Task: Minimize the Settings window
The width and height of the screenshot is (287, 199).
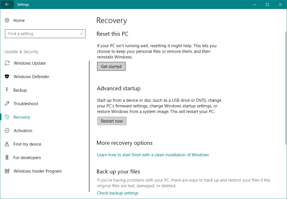Action: [254, 4]
